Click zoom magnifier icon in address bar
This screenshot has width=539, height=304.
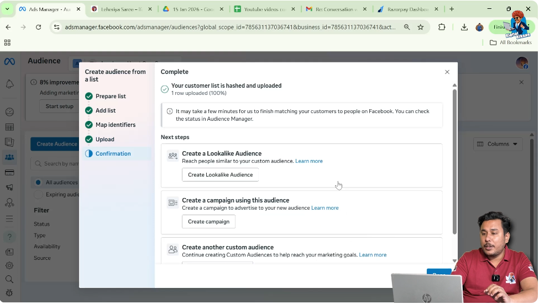407,27
